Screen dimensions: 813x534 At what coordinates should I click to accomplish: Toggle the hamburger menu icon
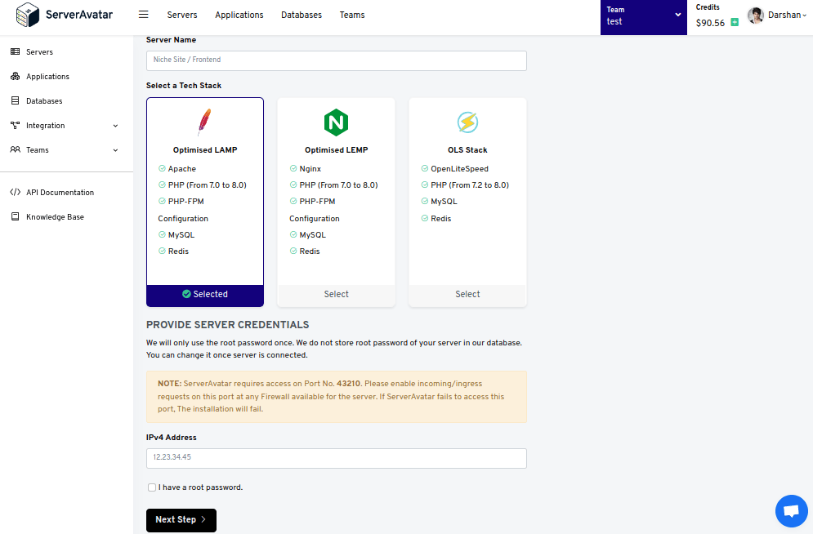(144, 15)
